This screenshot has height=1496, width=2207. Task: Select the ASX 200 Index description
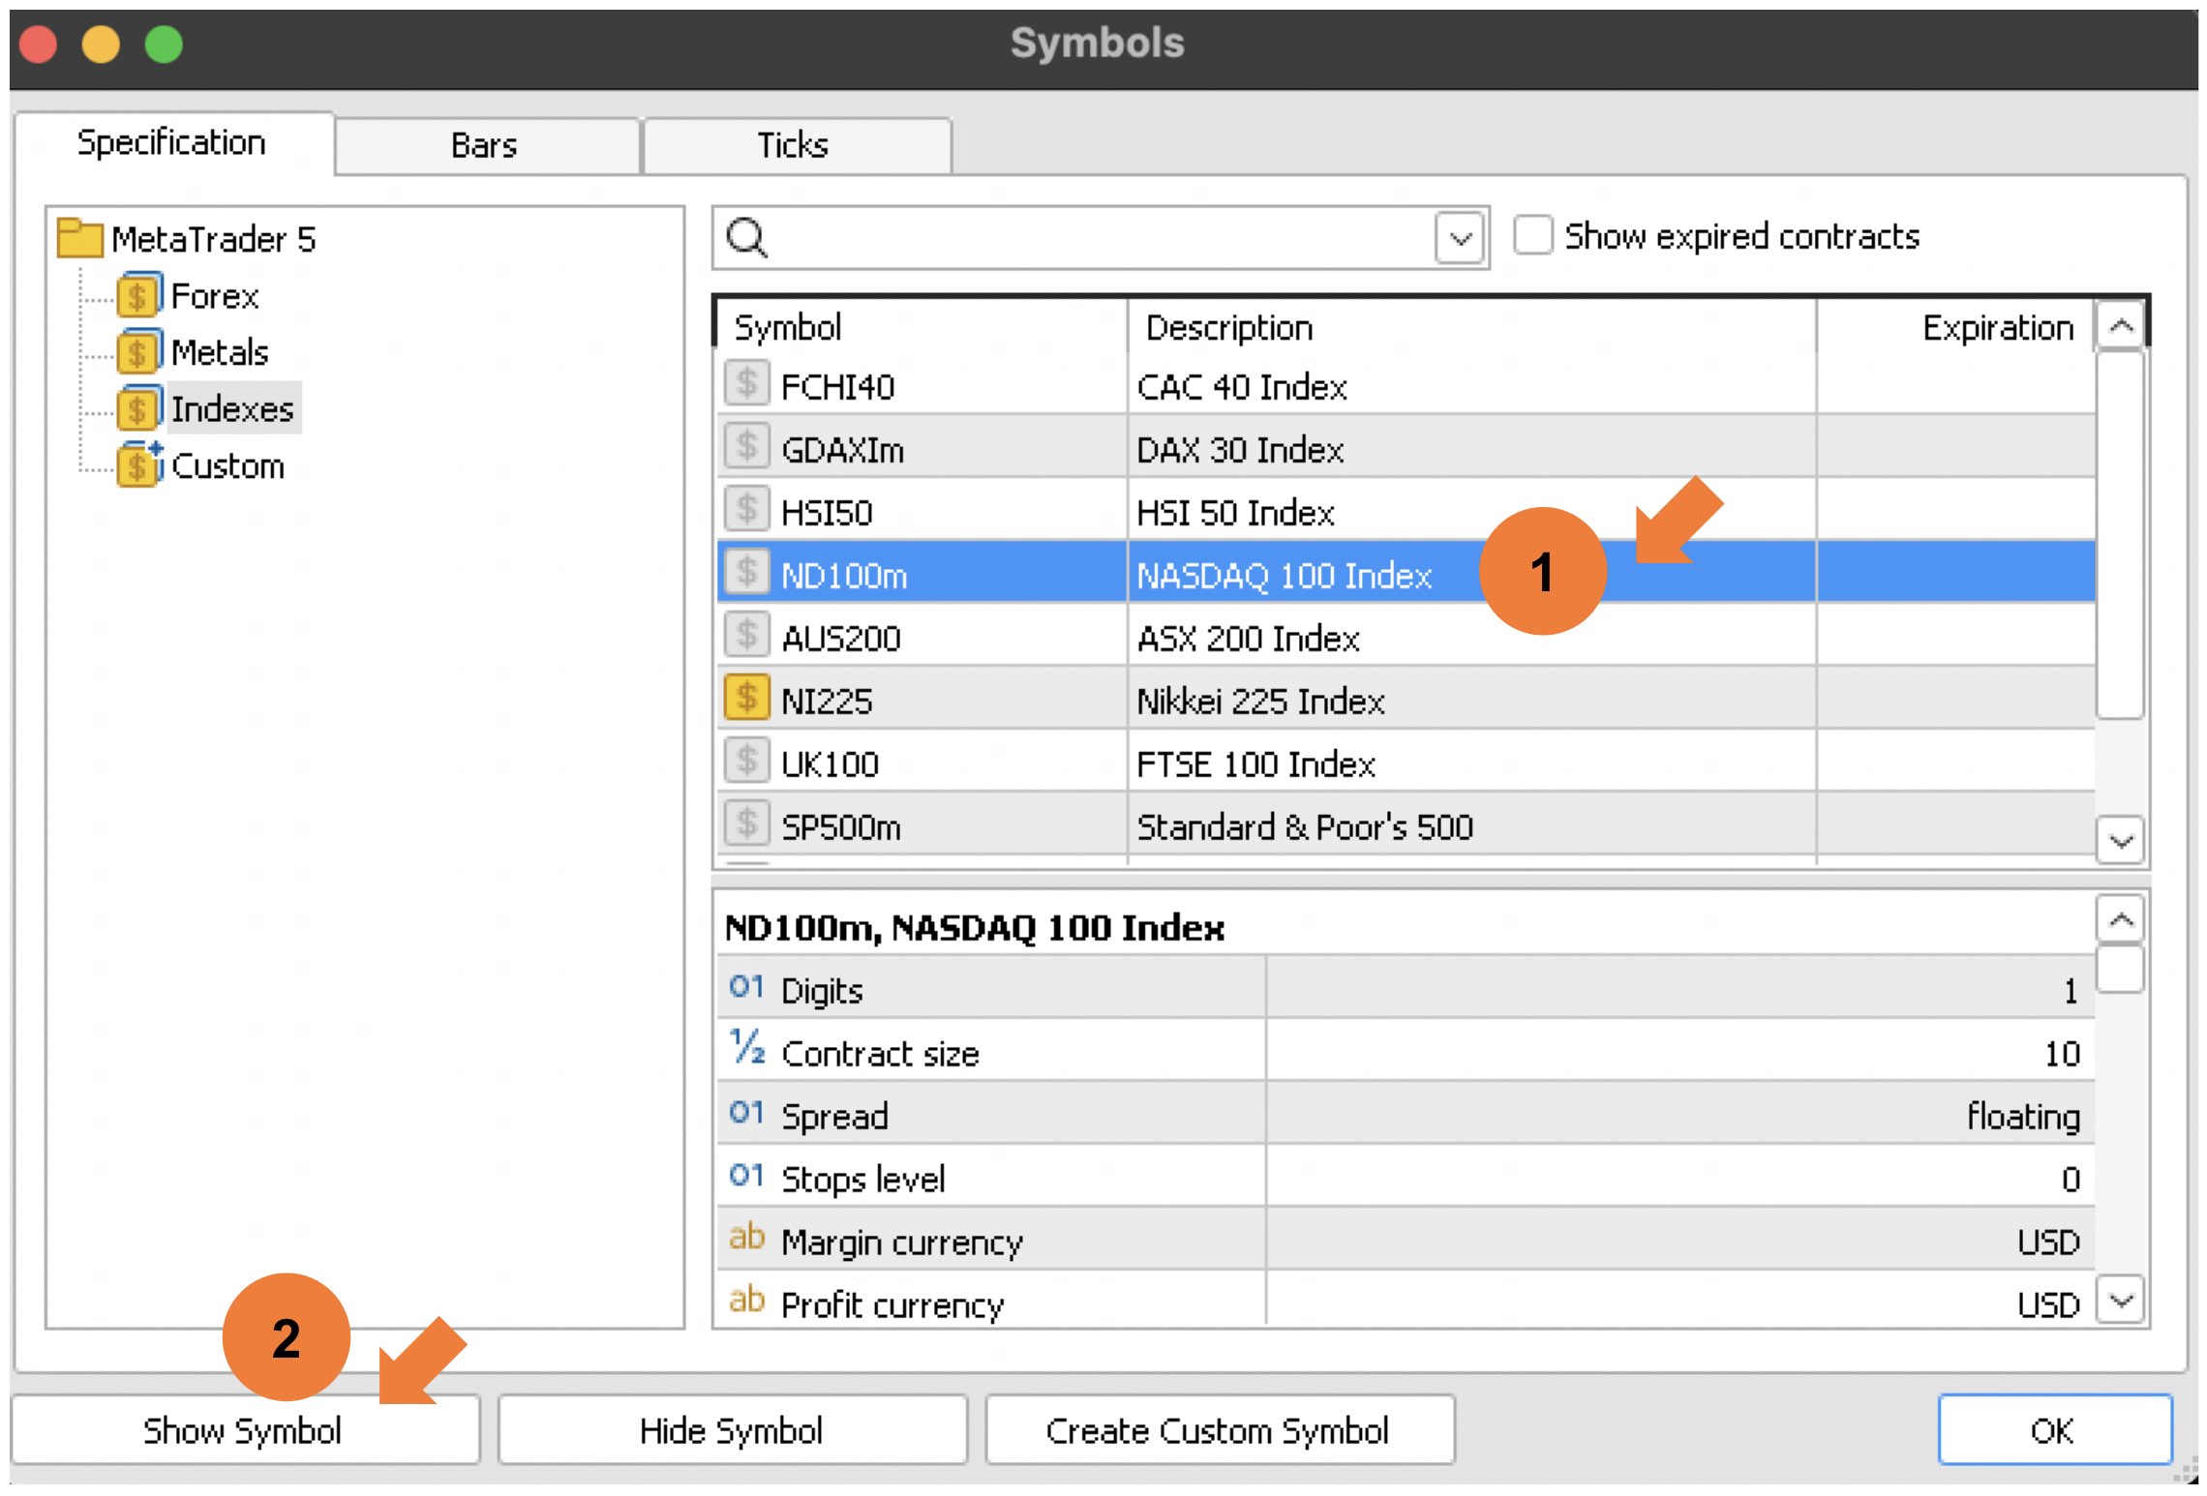1248,639
